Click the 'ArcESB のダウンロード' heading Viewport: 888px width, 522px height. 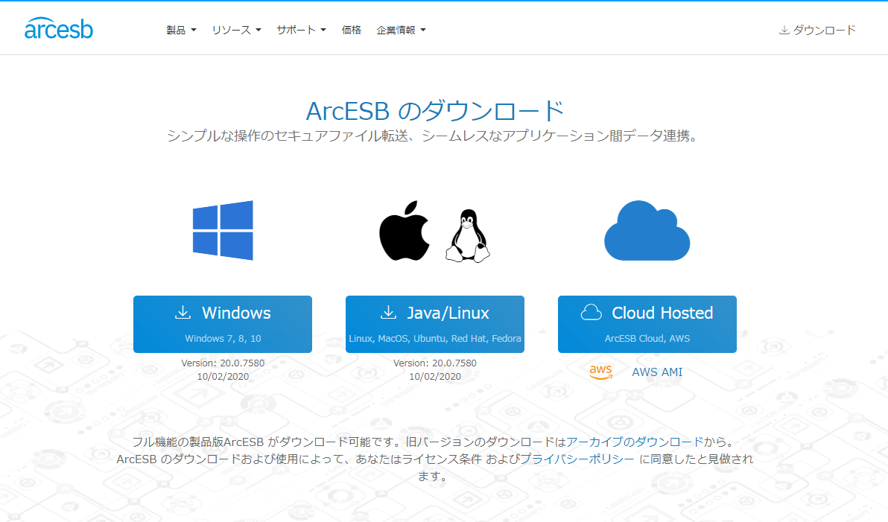coord(435,111)
